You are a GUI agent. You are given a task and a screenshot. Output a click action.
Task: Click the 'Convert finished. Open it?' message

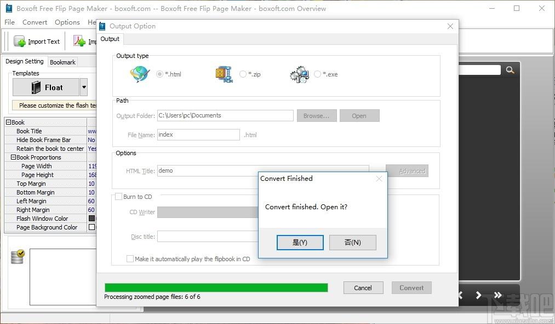pos(306,207)
